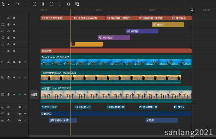
Task: Click the white end marker on the ruler
Action: (x=192, y=9)
